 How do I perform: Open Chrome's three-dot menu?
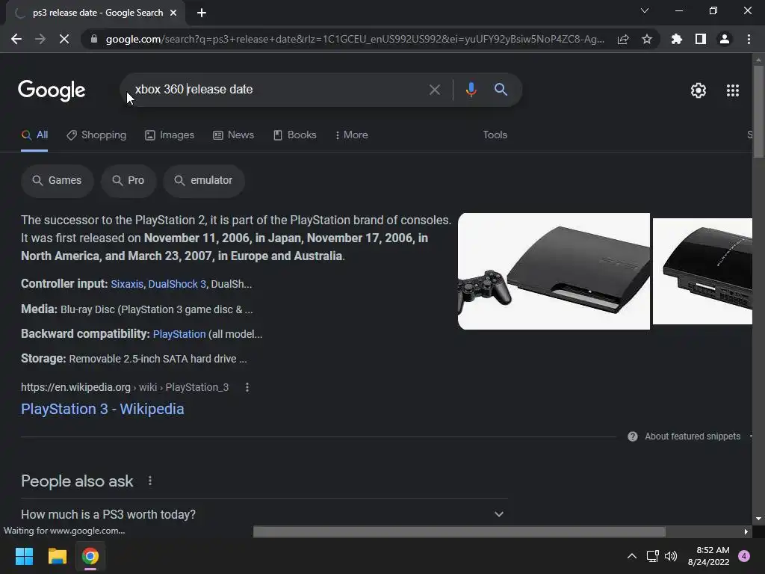point(749,39)
